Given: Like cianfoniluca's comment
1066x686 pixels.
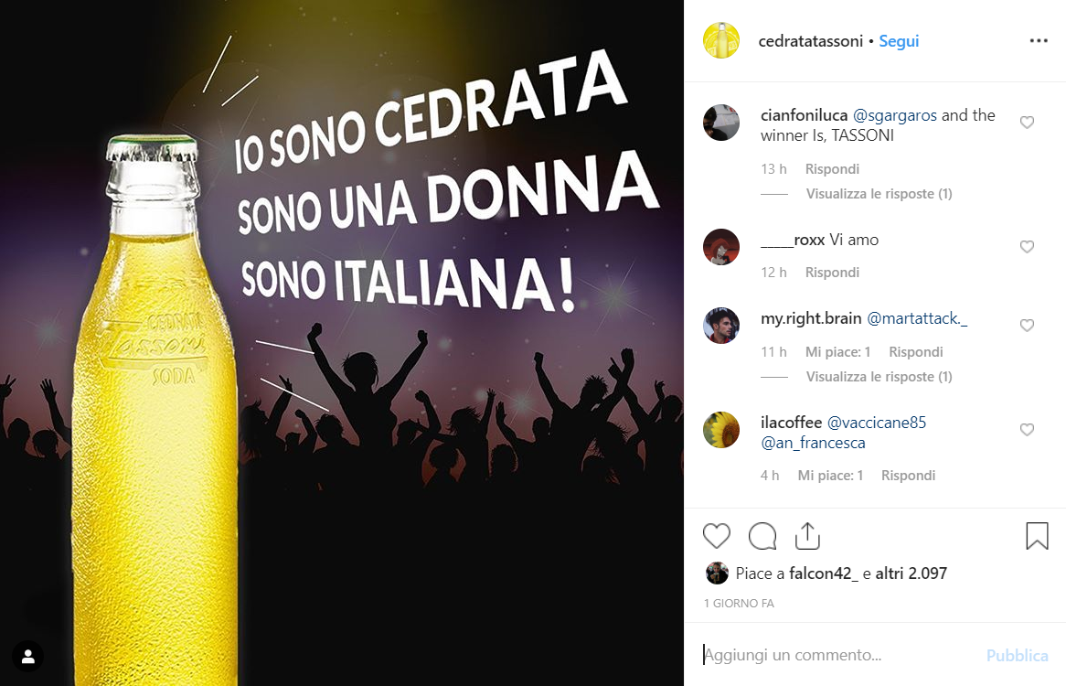Looking at the screenshot, I should [1027, 123].
